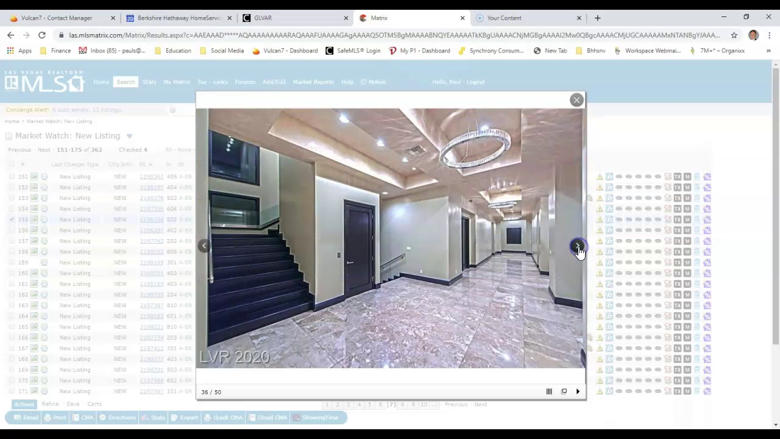
Task: Click the Export action button
Action: point(184,418)
